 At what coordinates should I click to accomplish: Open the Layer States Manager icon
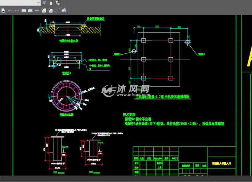57,2
